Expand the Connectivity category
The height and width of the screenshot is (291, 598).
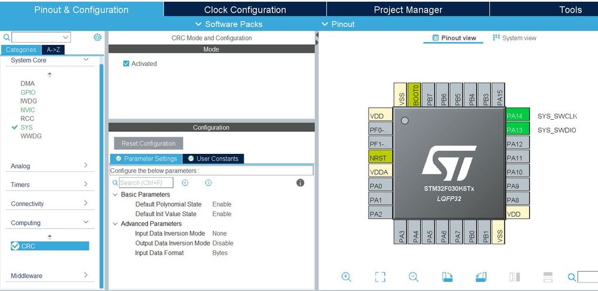86,203
